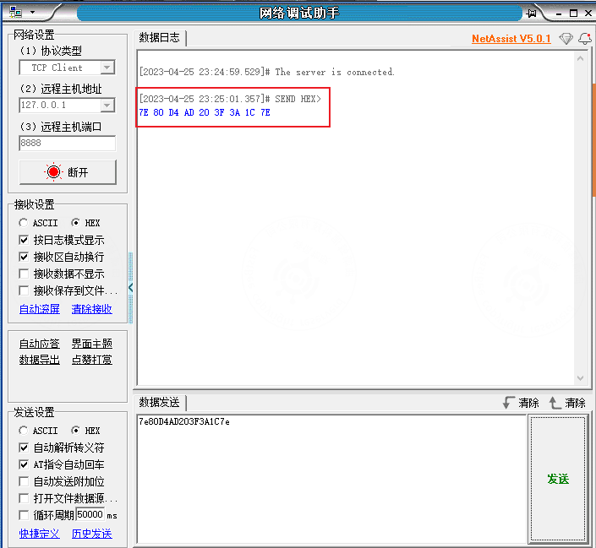Image resolution: width=596 pixels, height=548 pixels.
Task: Switch to the 数据发送 tab
Action: (159, 402)
